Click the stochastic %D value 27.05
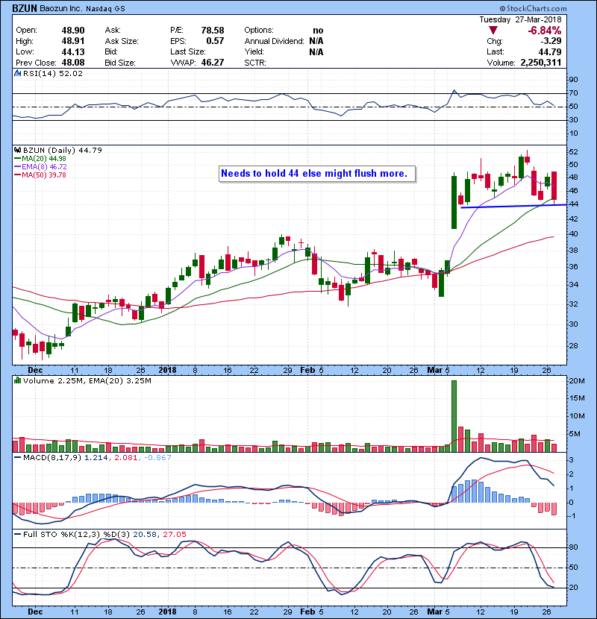 (x=174, y=535)
